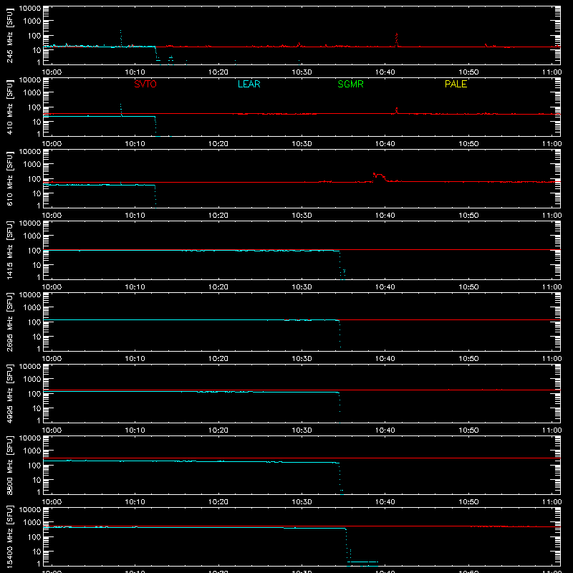The width and height of the screenshot is (573, 573).
Task: Click the 10:20 time label under 610 MHz plot
Action: click(218, 216)
